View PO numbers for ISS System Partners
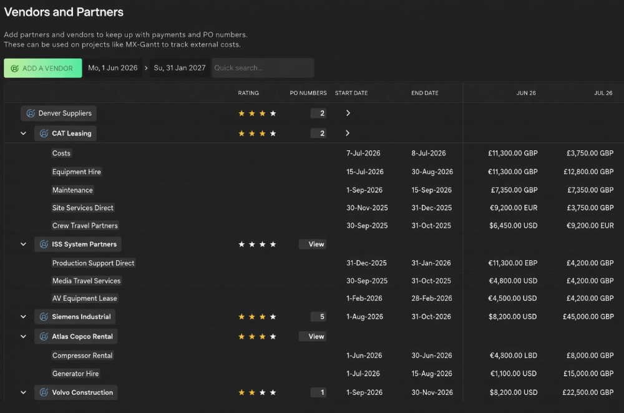 coord(313,245)
